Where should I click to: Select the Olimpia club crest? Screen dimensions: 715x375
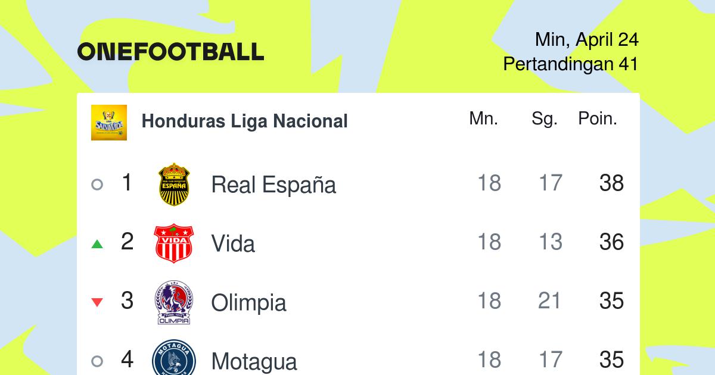(x=174, y=302)
